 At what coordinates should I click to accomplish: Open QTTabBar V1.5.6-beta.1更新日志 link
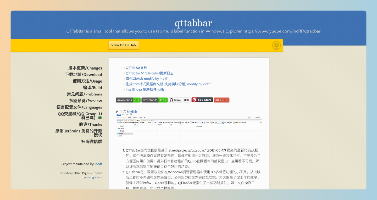149,73
